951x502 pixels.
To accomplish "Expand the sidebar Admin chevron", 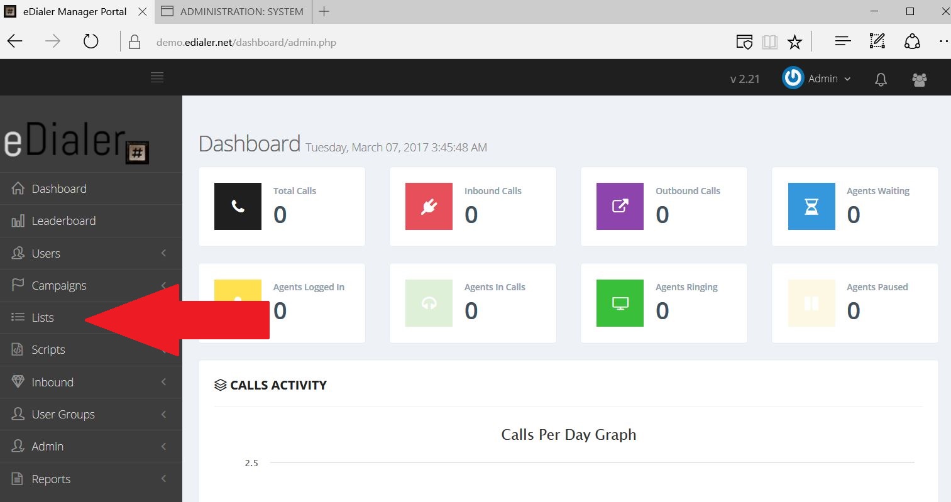I will click(163, 446).
